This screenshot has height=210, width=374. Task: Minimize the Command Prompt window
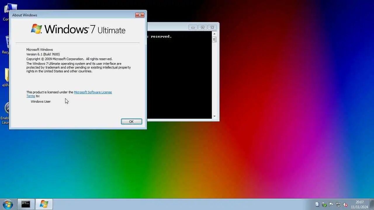click(193, 27)
